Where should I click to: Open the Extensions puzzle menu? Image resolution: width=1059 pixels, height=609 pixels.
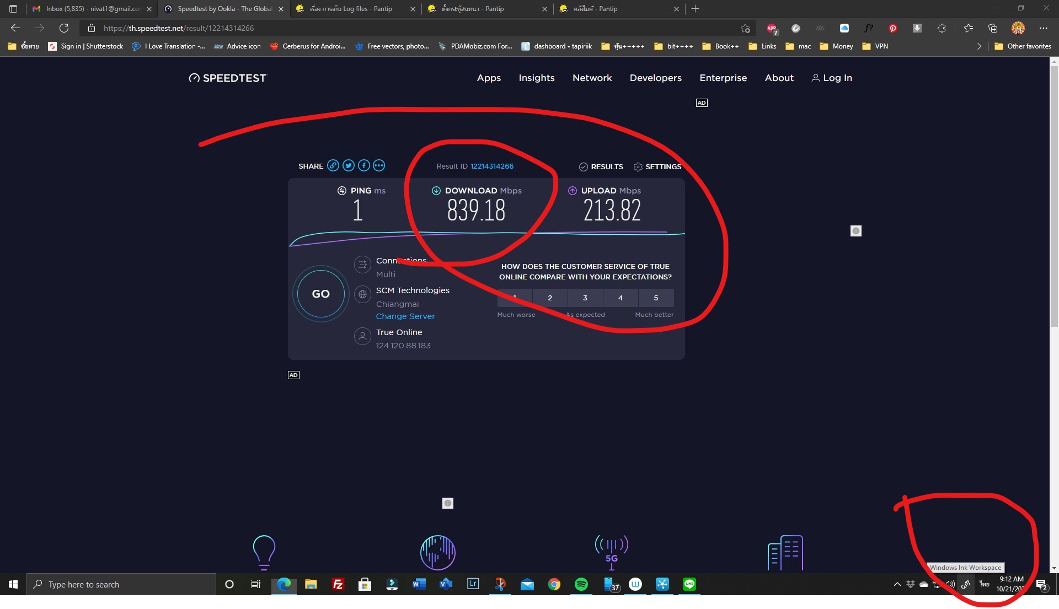[x=942, y=28]
